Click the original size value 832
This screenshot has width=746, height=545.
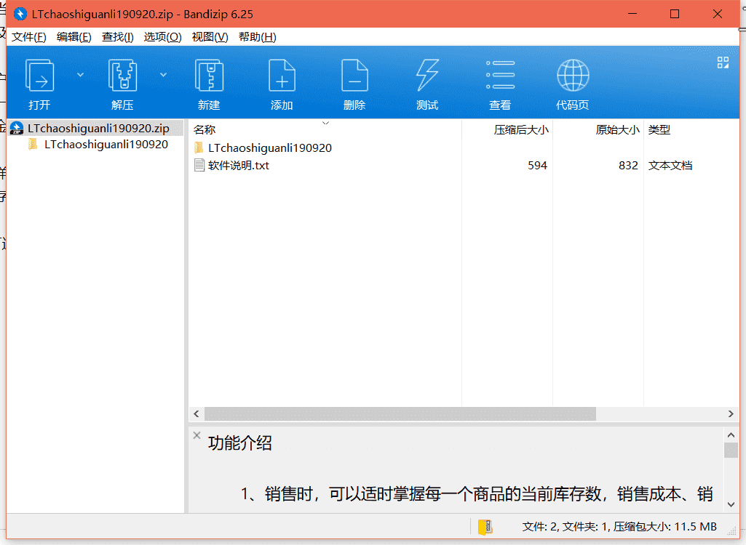[x=628, y=166]
